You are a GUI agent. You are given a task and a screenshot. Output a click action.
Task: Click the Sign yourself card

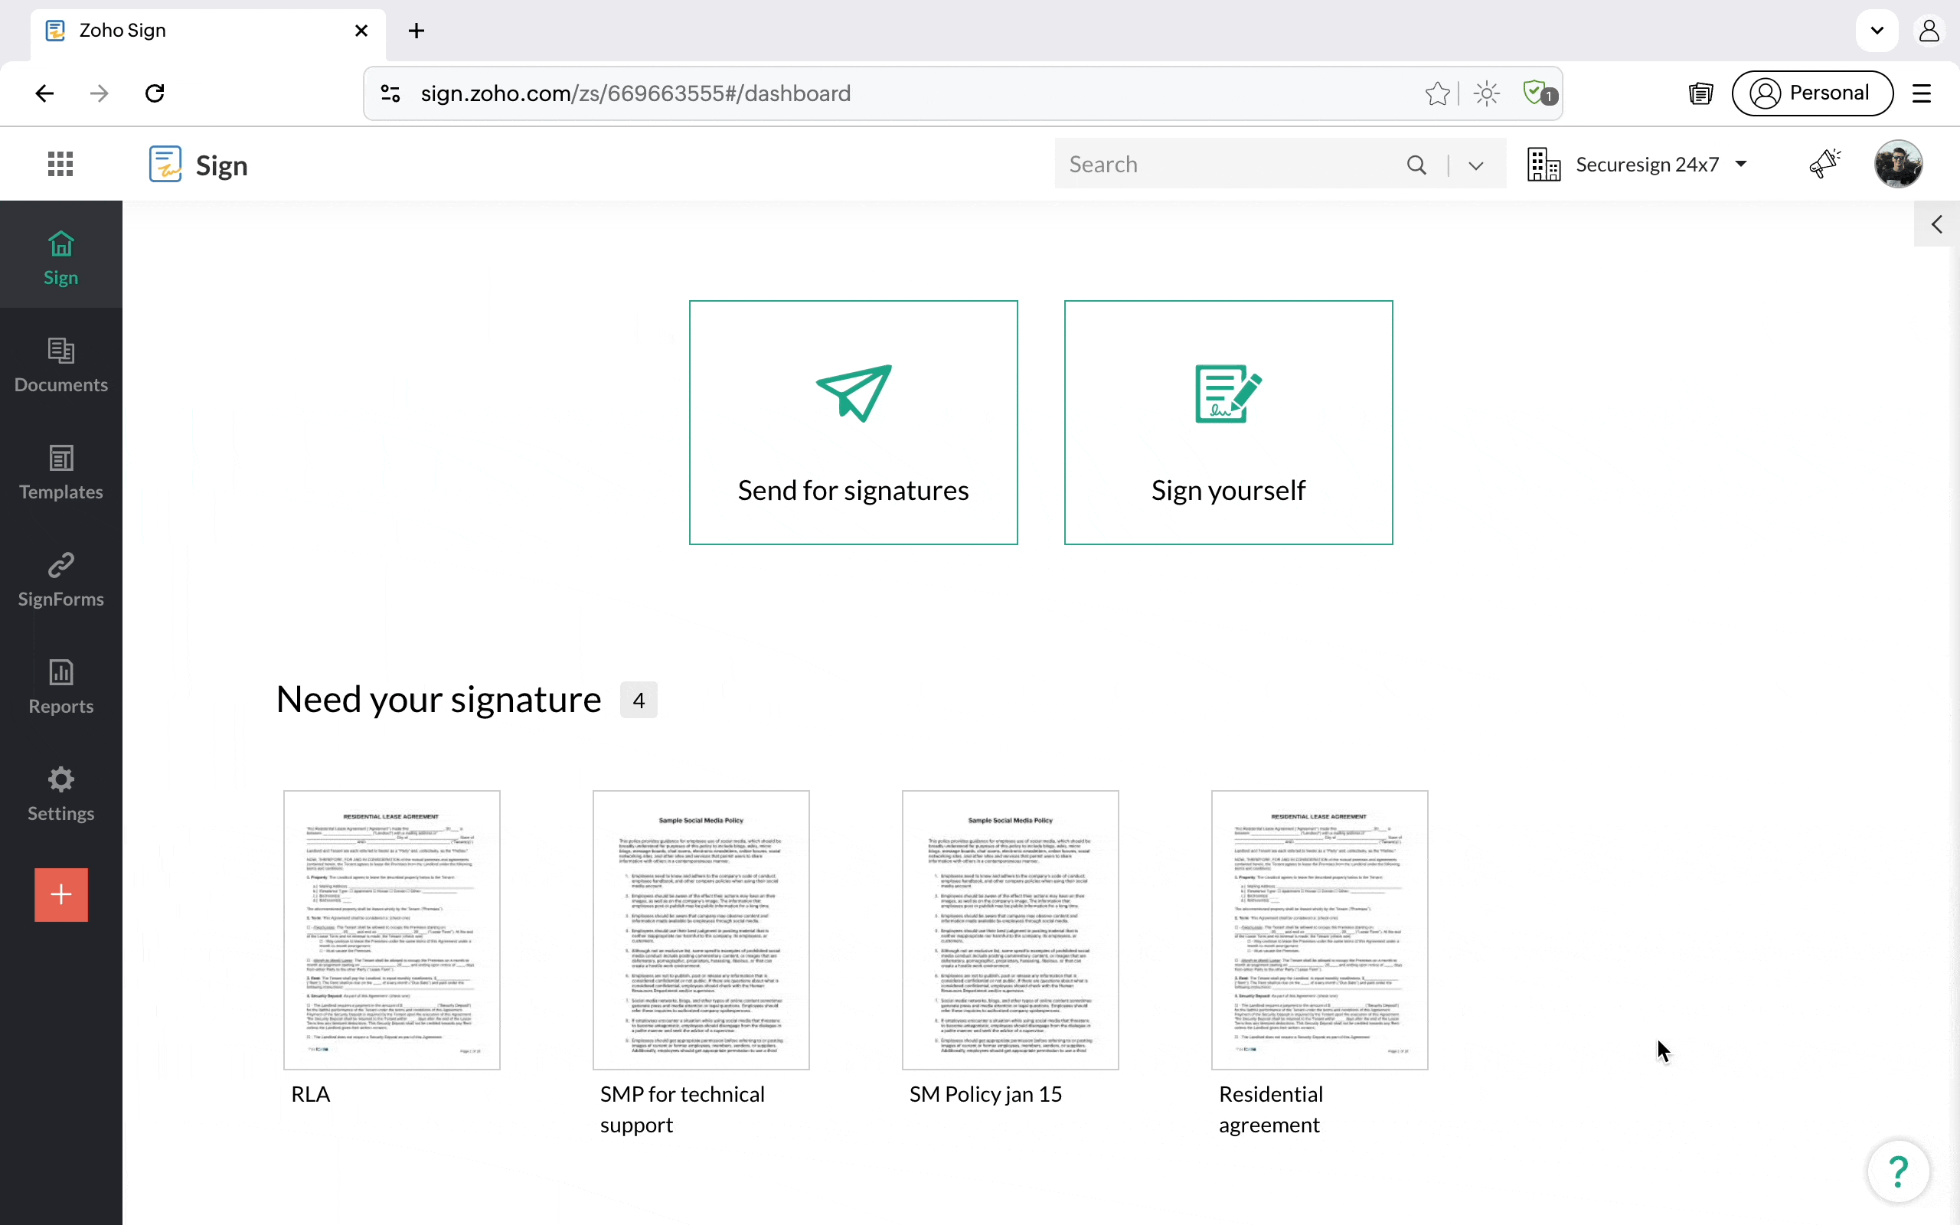pos(1228,422)
